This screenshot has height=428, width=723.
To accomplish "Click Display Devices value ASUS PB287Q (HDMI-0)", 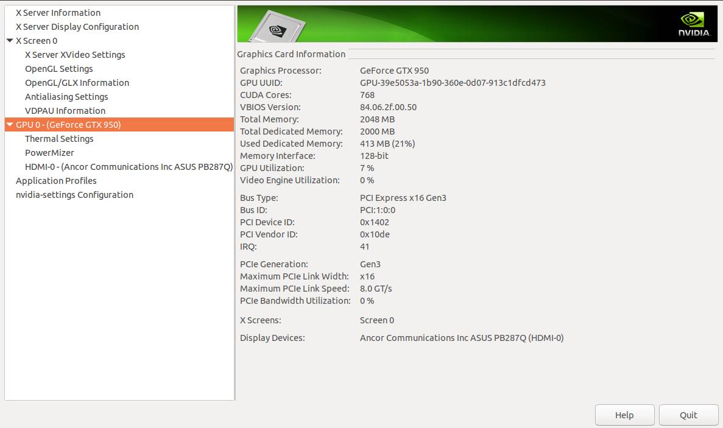I will (x=462, y=338).
